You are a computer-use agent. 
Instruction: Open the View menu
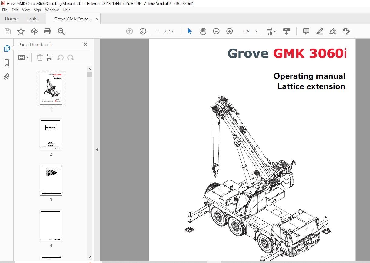(x=26, y=10)
